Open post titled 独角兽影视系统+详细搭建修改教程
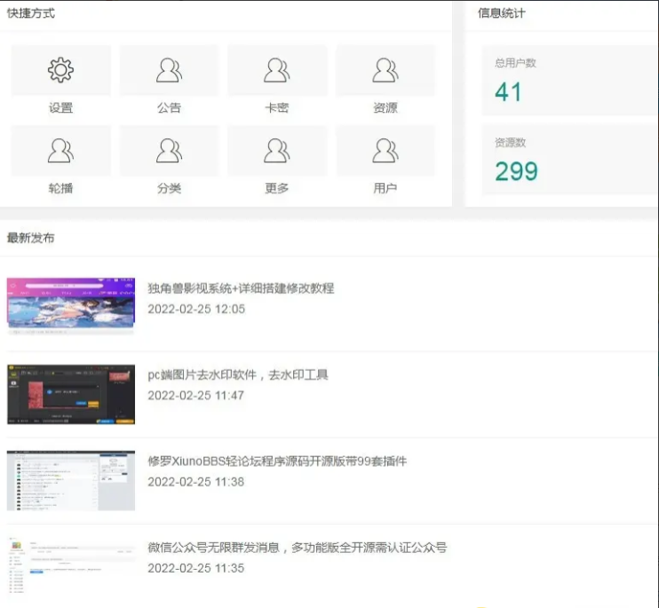 (x=241, y=288)
